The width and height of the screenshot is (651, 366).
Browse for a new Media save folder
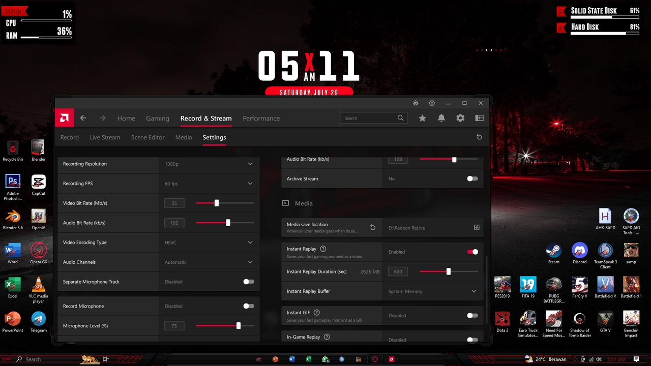point(477,228)
